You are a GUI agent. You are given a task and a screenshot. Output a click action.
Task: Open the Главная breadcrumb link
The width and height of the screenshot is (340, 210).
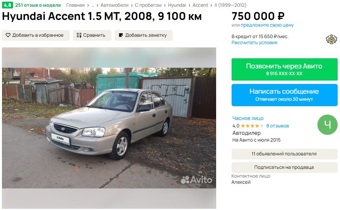click(75, 5)
